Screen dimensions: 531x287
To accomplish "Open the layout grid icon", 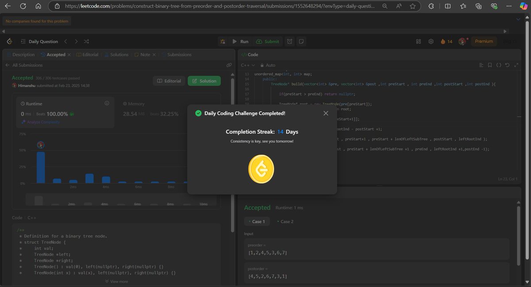I will point(418,41).
